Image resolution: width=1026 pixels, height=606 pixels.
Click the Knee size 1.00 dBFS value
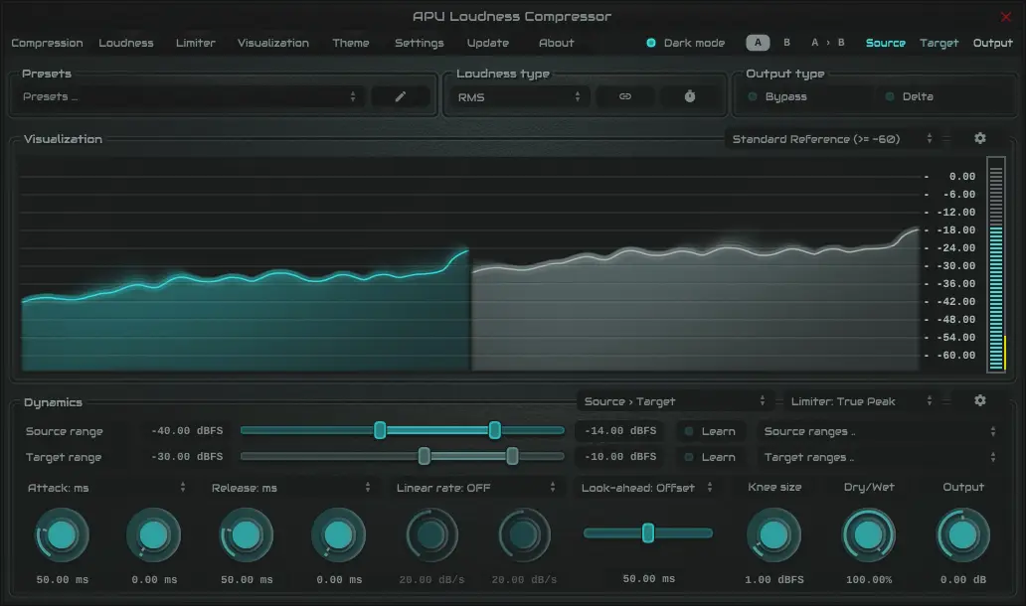(774, 580)
